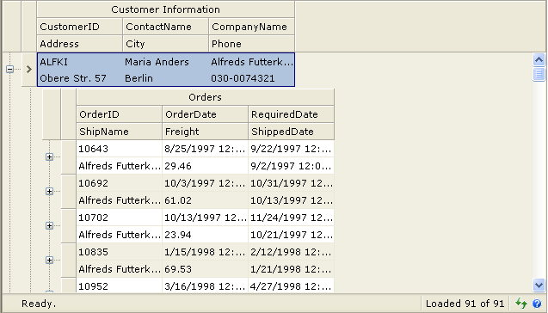Expand order 10643 details
The width and height of the screenshot is (548, 313).
tap(49, 156)
